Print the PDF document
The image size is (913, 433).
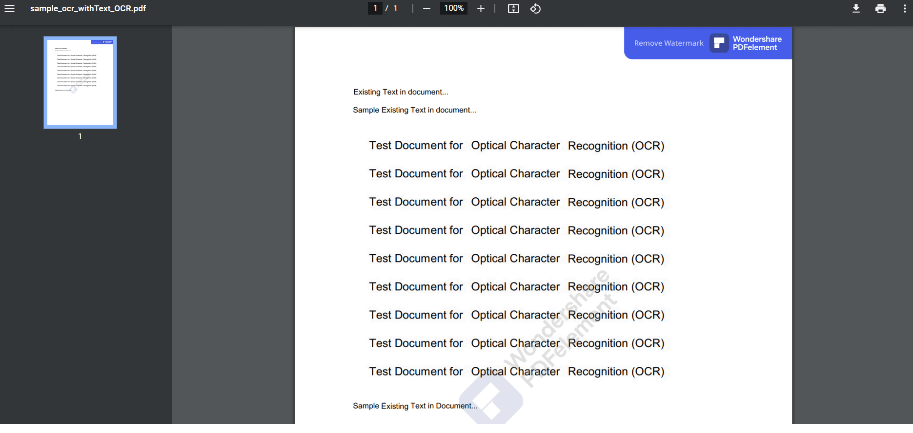(880, 8)
